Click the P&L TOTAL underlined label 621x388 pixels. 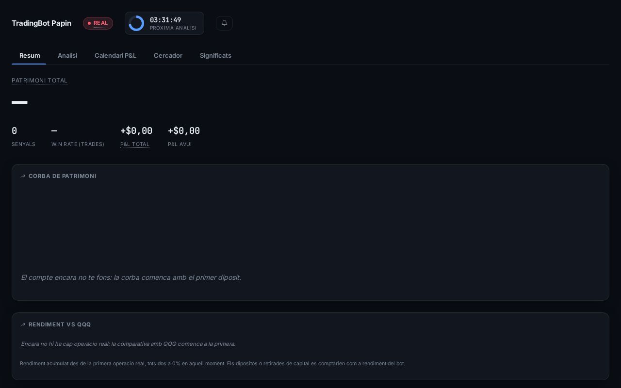pyautogui.click(x=135, y=144)
